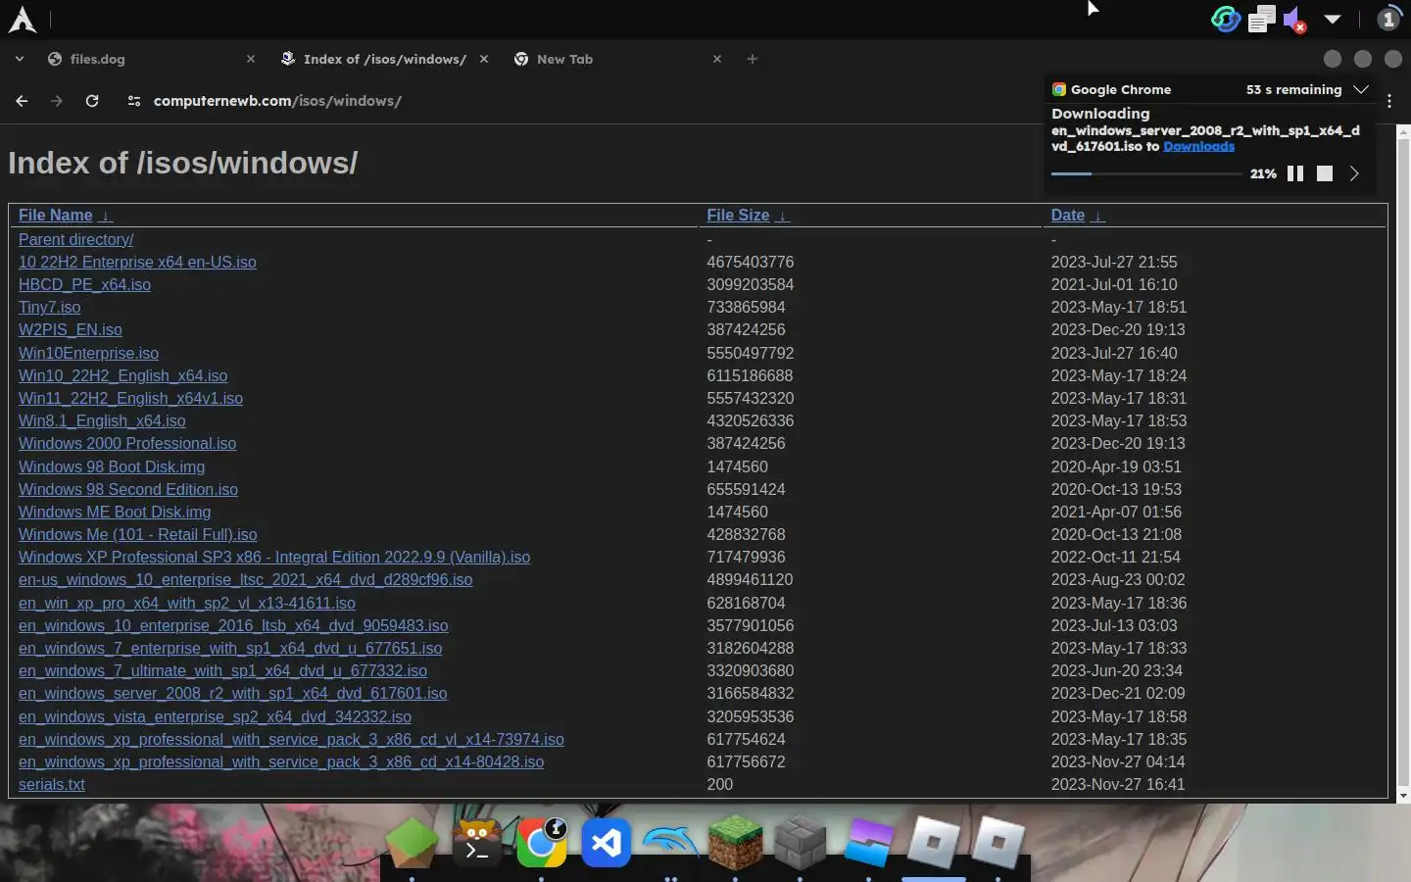Close the Index of /isos/windows/ tab
The height and width of the screenshot is (882, 1411).
pos(484,59)
